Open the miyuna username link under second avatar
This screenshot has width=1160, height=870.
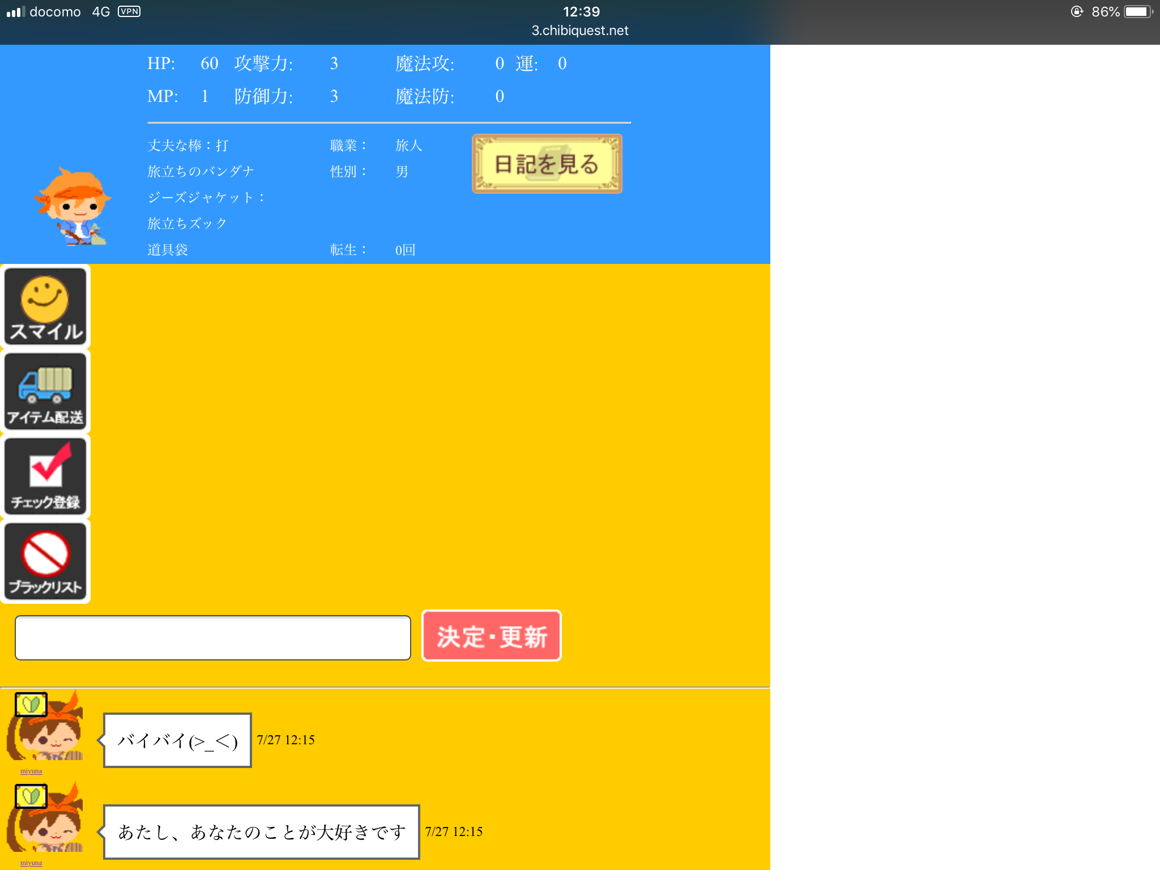tap(31, 863)
